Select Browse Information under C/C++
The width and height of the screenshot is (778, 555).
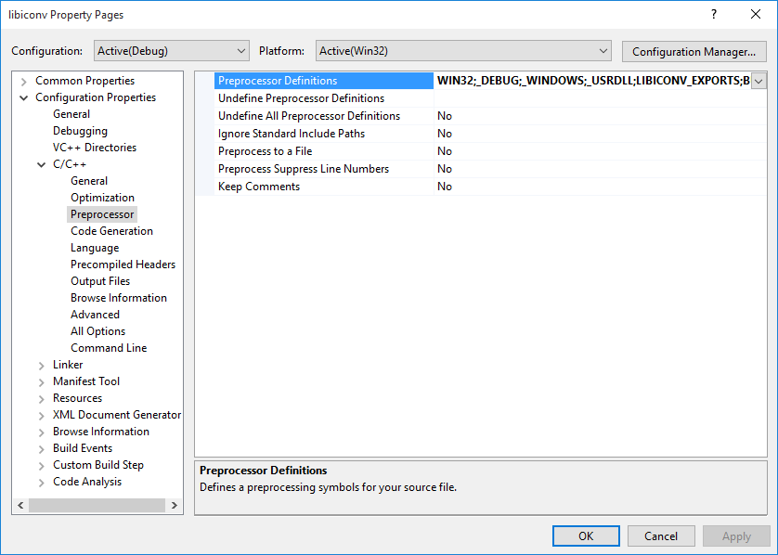click(119, 298)
